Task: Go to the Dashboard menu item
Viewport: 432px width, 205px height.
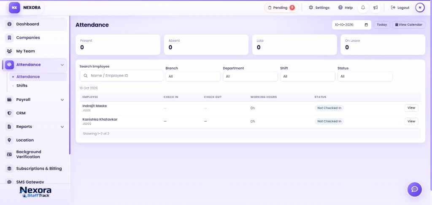Action: (35, 24)
